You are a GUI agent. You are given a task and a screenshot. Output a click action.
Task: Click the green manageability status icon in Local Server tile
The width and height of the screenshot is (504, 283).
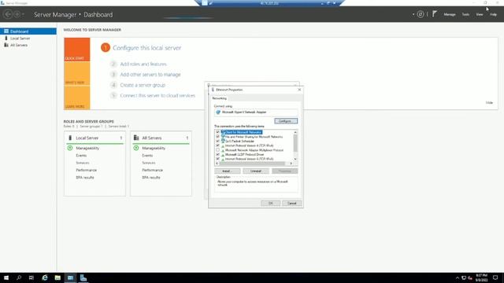(x=70, y=148)
